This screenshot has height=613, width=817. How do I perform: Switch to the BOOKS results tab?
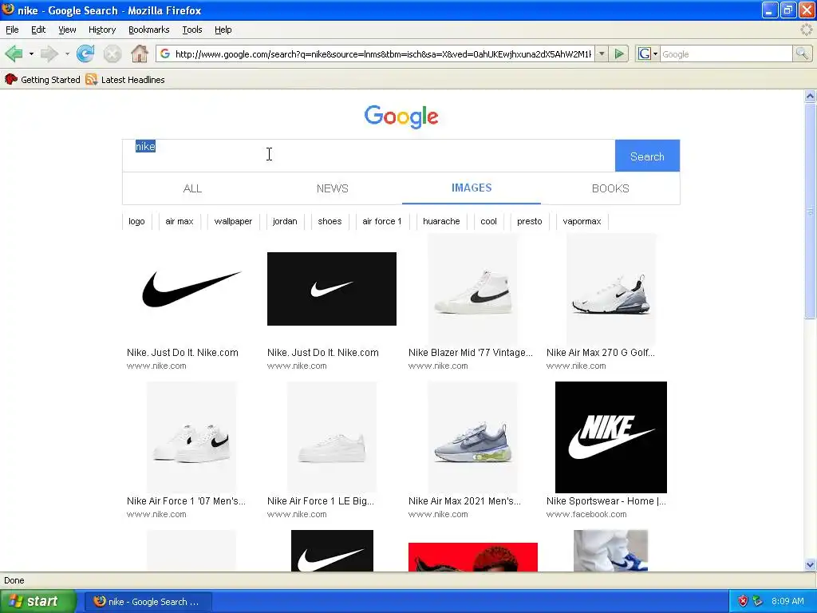pyautogui.click(x=610, y=188)
